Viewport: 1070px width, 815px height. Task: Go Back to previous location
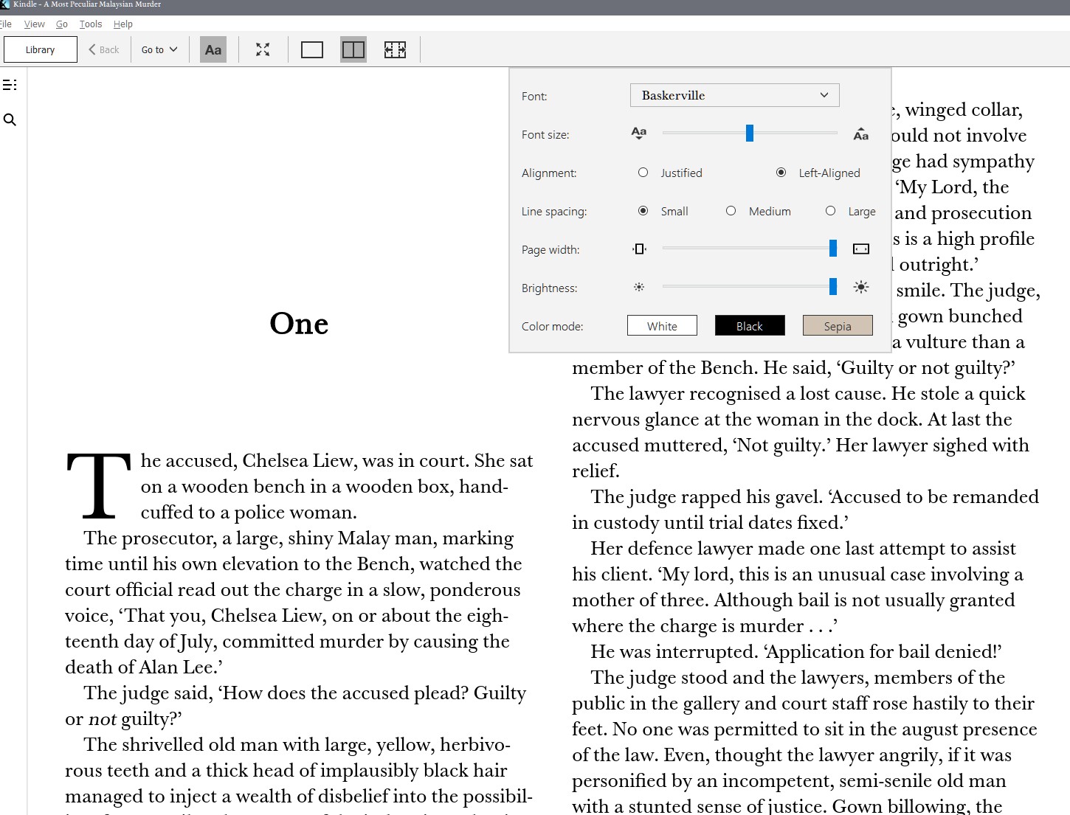tap(104, 49)
